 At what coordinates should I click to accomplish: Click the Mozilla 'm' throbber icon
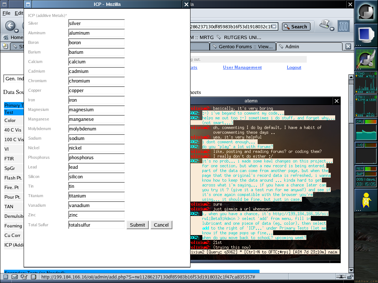(x=343, y=26)
